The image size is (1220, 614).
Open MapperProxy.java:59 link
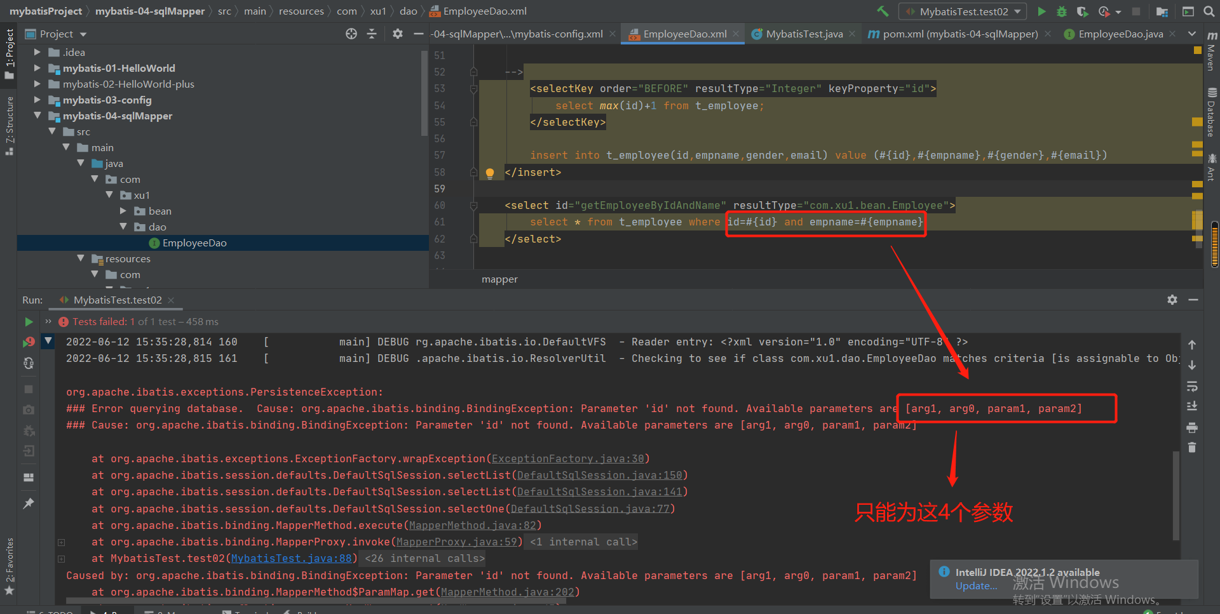click(x=456, y=542)
